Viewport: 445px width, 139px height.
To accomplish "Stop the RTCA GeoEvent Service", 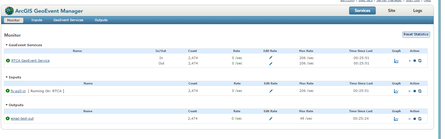I will [415, 61].
